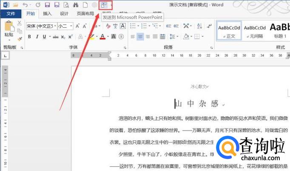Open the Find binoculars tool
The height and width of the screenshot is (171, 290).
tap(76, 5)
